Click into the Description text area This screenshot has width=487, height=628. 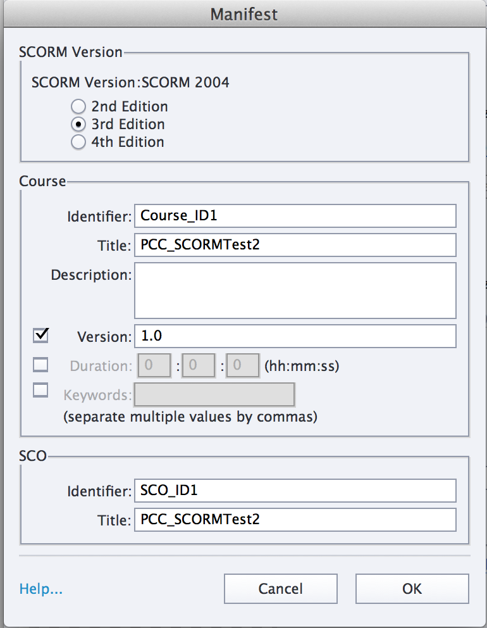(x=295, y=290)
